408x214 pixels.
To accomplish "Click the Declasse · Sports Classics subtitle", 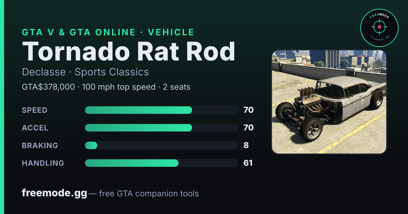I will coord(85,72).
